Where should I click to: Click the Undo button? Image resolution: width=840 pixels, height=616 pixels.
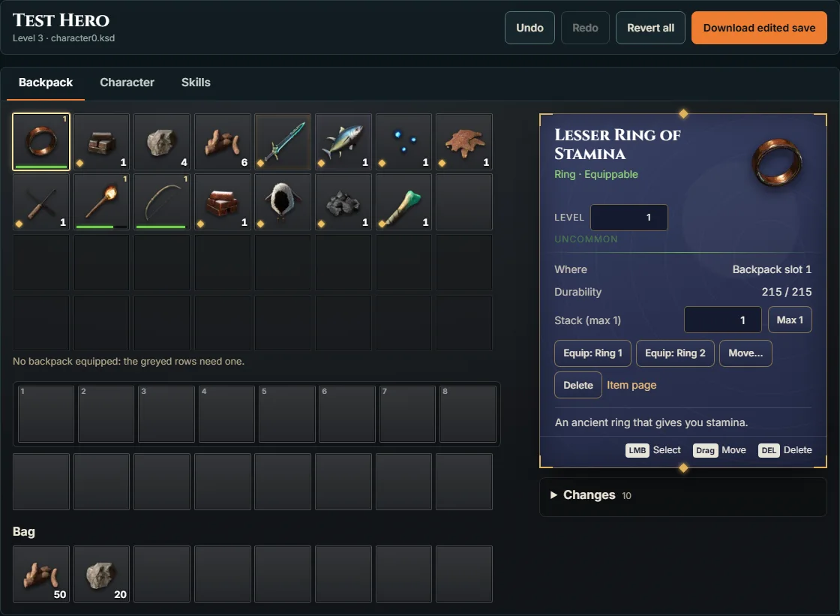tap(529, 28)
